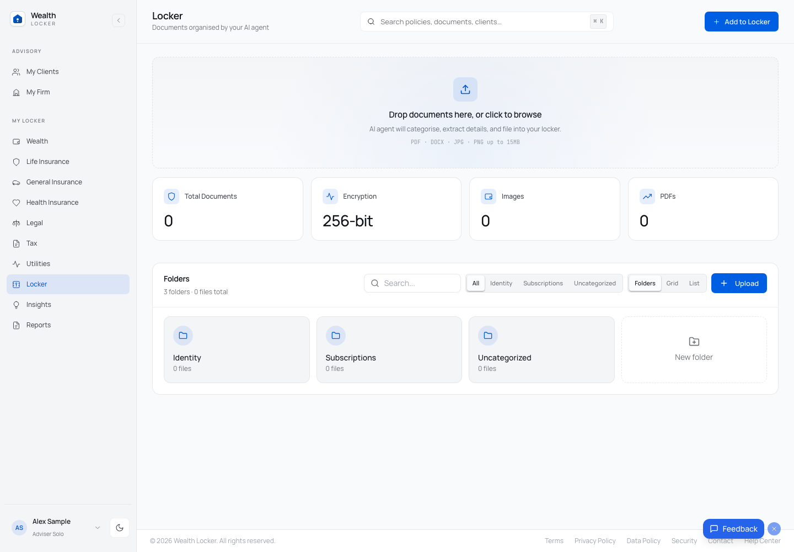Open the Uncategorized folder
Screen dimensions: 794x552
point(541,349)
